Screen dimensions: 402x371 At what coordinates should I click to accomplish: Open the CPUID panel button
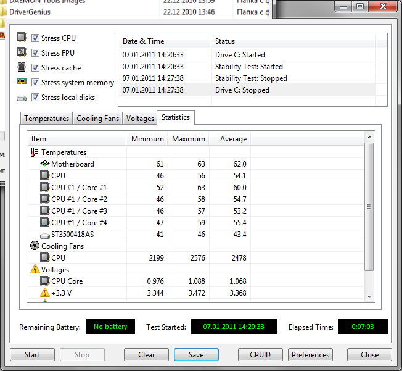click(260, 354)
